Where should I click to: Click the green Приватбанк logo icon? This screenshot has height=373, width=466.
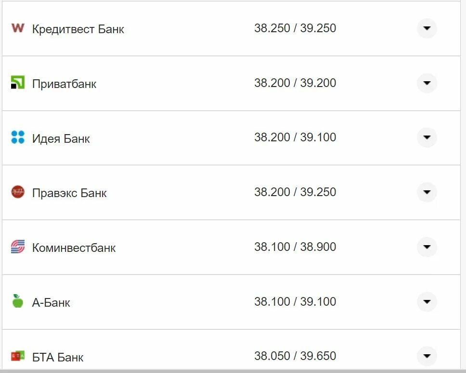click(x=18, y=83)
